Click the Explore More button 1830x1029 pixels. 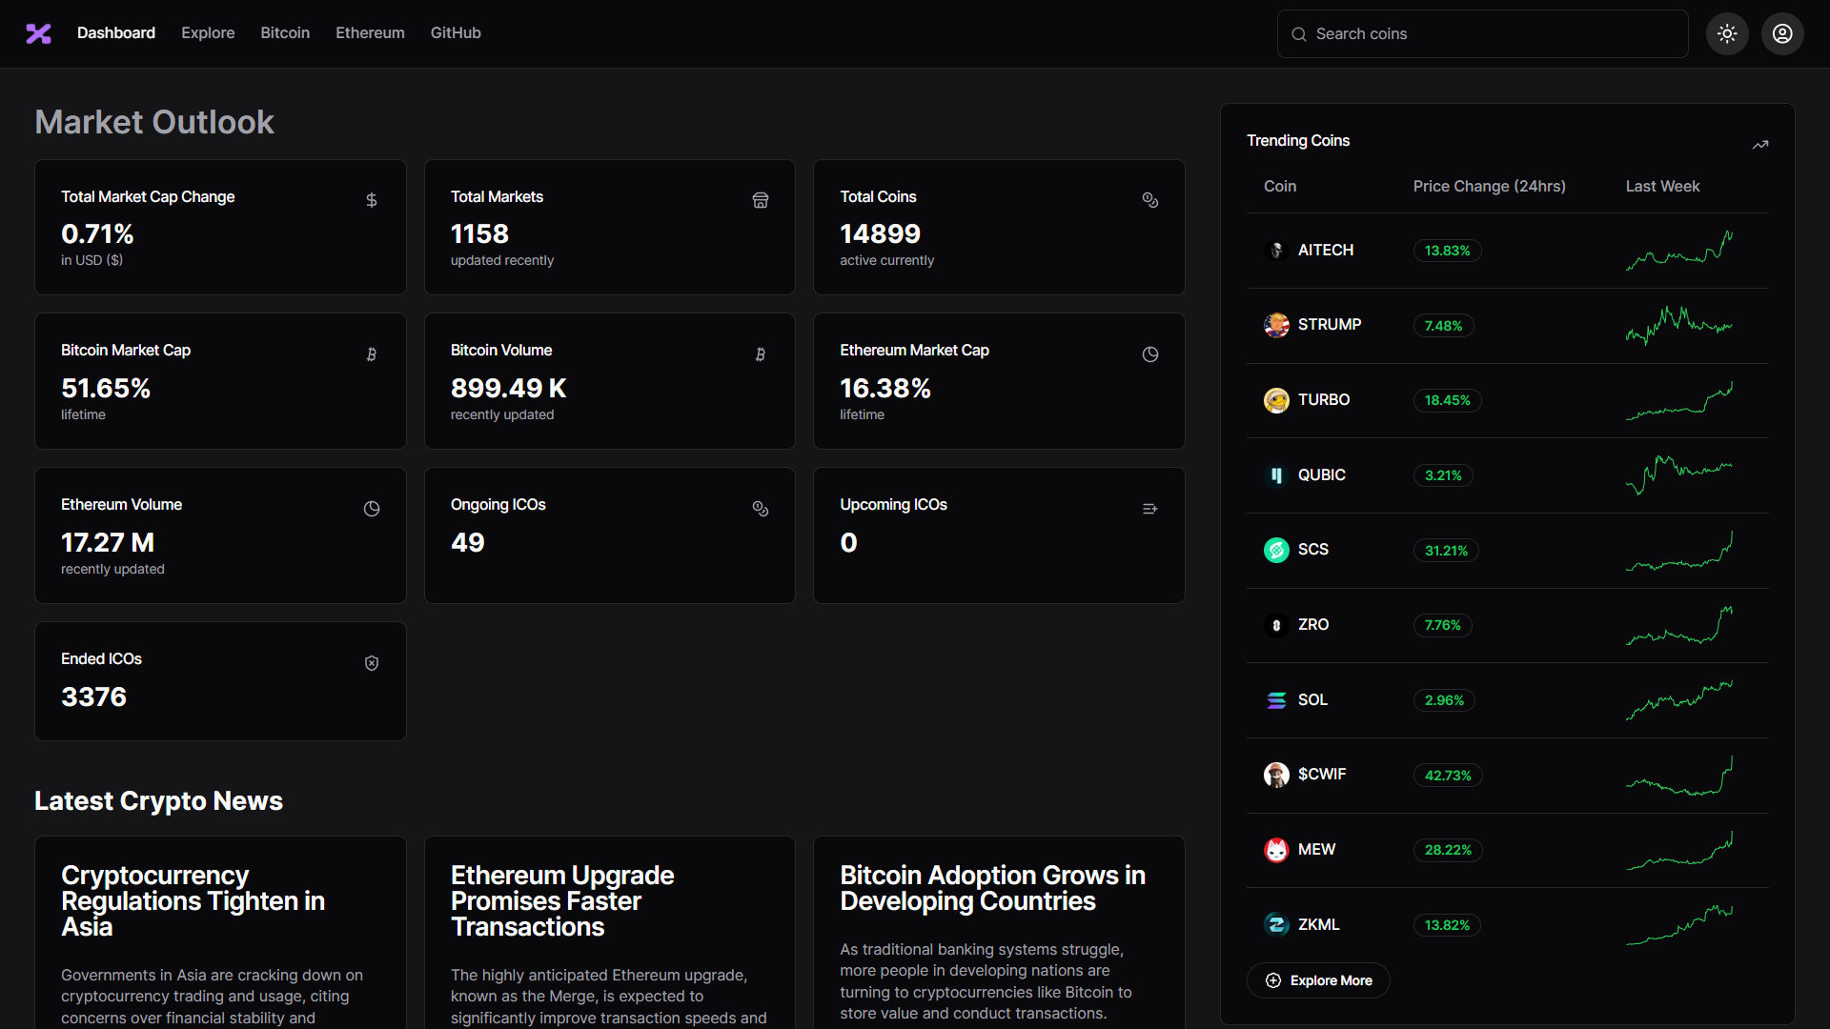[1318, 979]
